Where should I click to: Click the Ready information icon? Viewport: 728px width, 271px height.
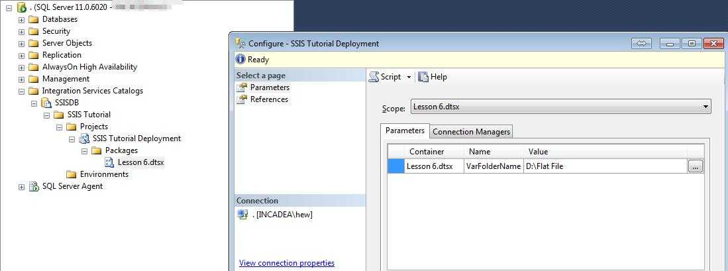[x=240, y=60]
